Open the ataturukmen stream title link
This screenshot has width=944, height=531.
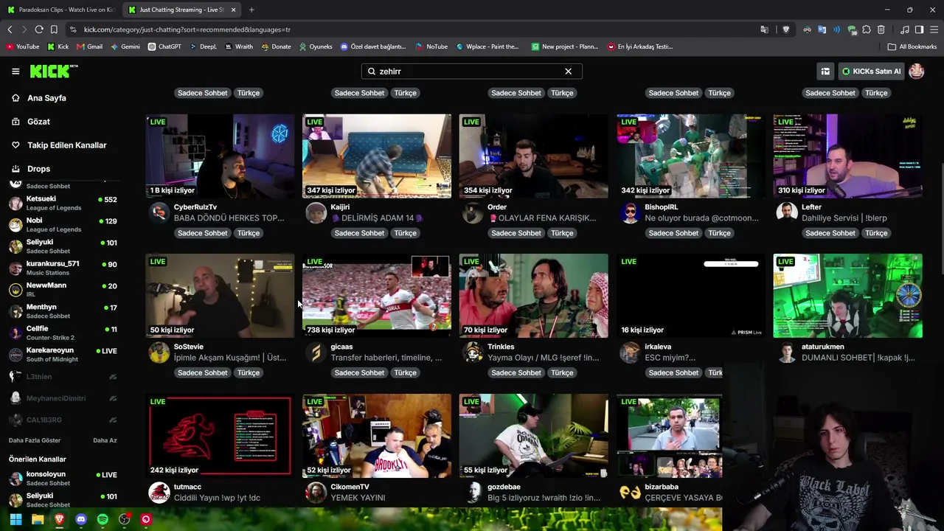(x=858, y=358)
